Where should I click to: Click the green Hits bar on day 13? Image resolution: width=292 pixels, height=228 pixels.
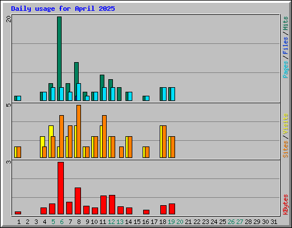tap(119, 94)
